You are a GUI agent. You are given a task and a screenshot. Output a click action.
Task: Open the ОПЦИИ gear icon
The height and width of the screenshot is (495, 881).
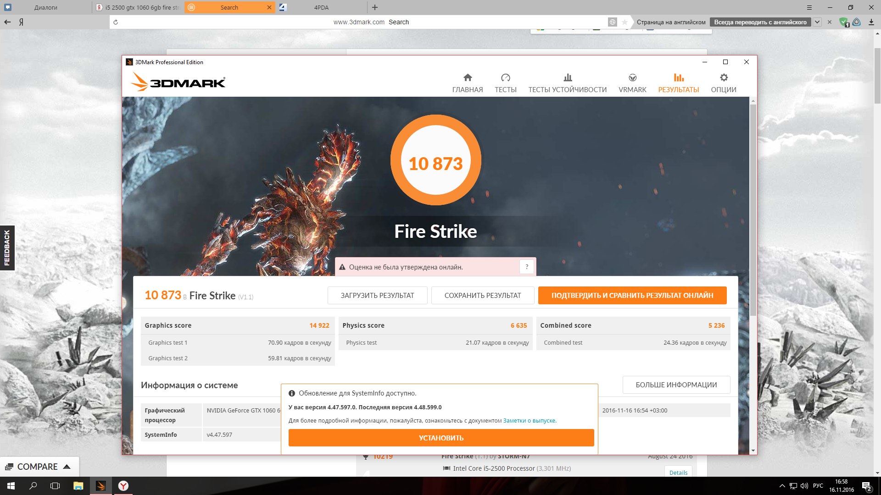(724, 77)
